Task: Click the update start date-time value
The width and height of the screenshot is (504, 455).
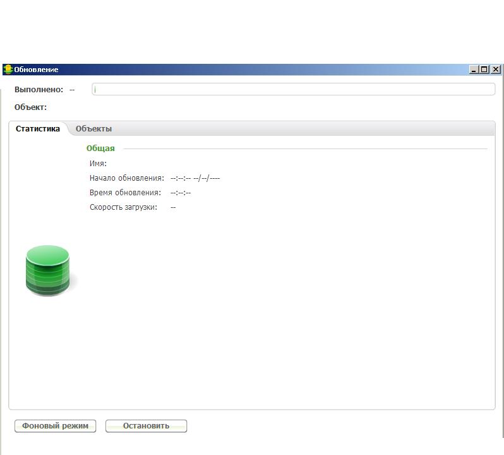Action: (195, 178)
